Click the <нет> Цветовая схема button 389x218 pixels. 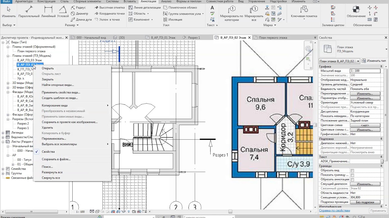coord(365,125)
